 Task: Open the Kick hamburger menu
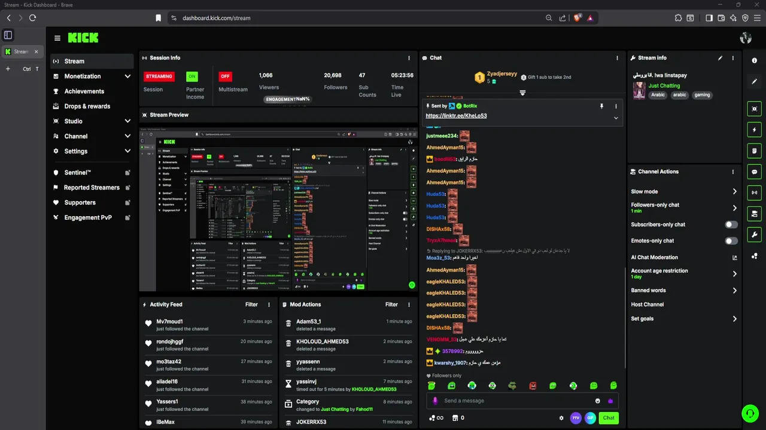(x=57, y=38)
